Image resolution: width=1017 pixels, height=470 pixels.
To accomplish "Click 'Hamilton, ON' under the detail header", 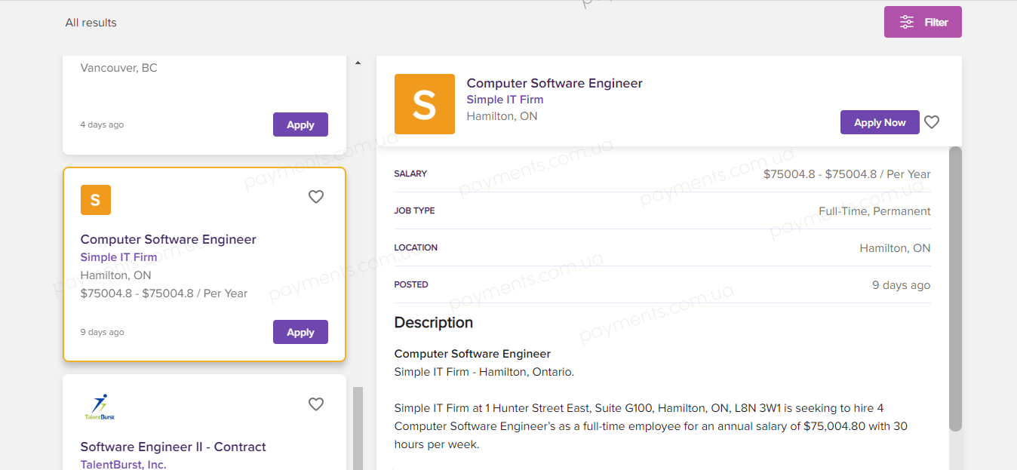I will (502, 116).
